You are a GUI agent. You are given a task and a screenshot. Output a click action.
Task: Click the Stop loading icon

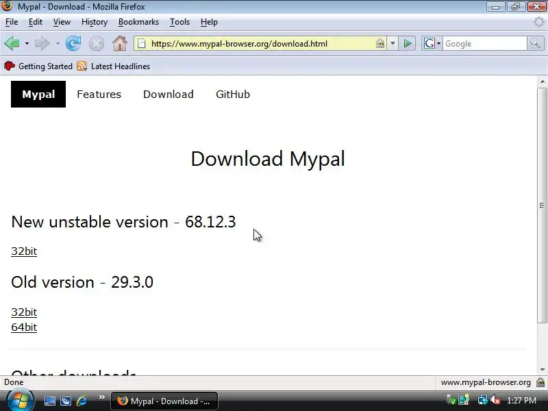pyautogui.click(x=96, y=44)
